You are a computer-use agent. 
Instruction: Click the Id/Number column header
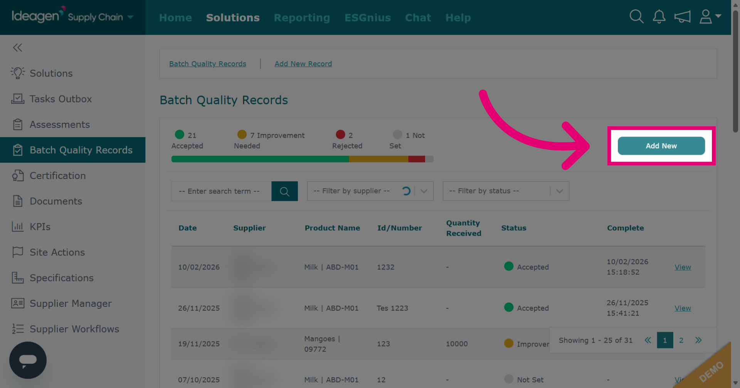click(400, 228)
